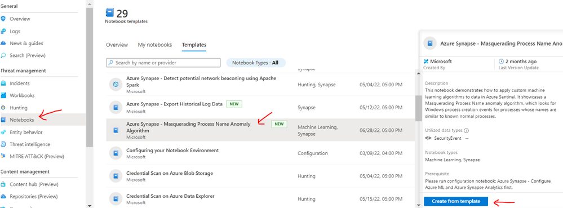Viewport: 563px width, 208px height.
Task: Click the Workbooks chart icon
Action: (3, 96)
